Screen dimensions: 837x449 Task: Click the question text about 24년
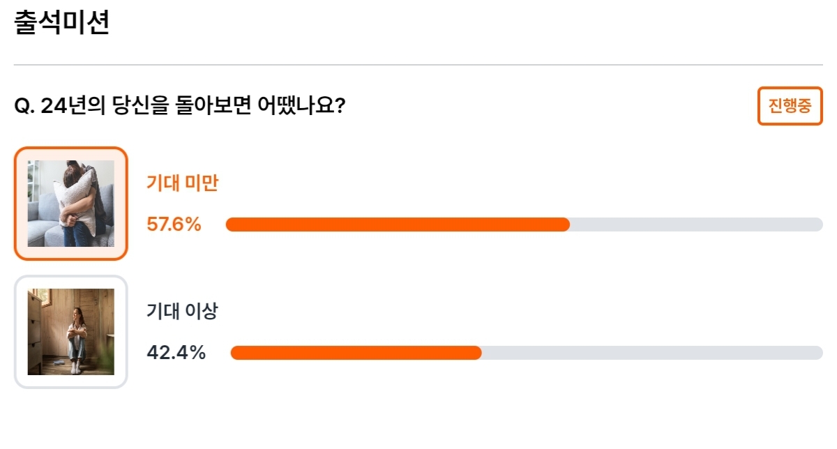coord(180,106)
